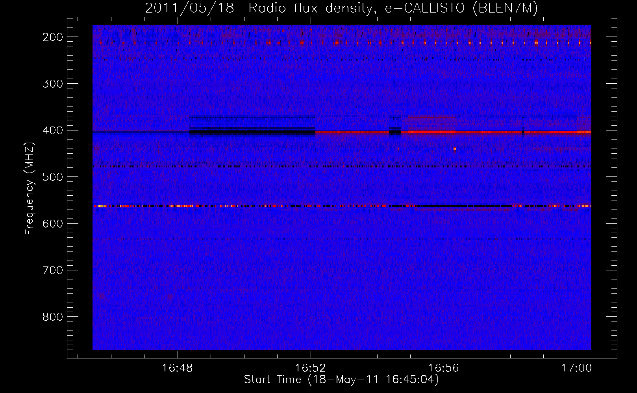The height and width of the screenshot is (393, 637).
Task: Click the 500 frequency tick label
Action: pos(52,177)
